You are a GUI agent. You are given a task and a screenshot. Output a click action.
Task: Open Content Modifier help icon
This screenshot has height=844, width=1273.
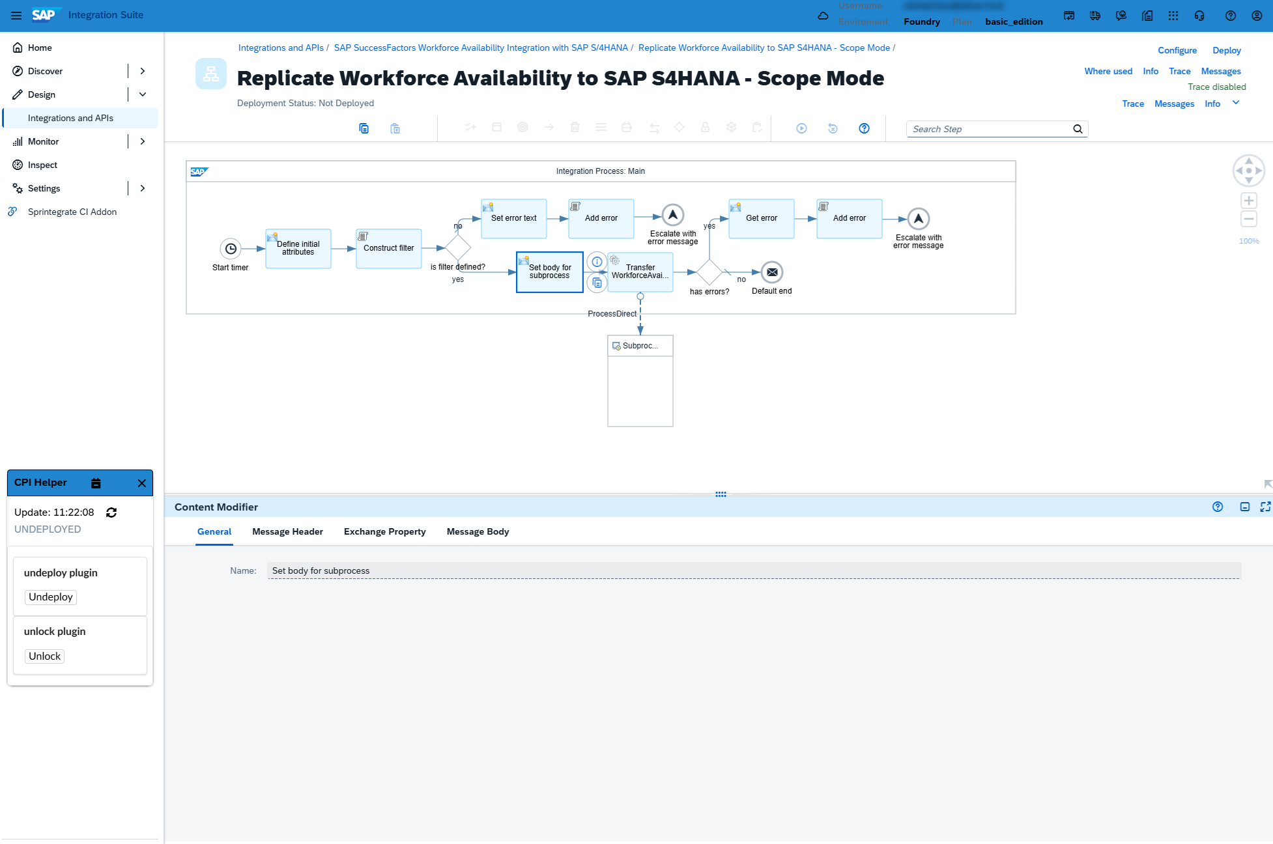tap(1218, 507)
